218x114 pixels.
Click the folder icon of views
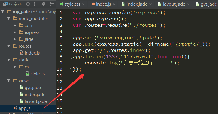(15, 80)
